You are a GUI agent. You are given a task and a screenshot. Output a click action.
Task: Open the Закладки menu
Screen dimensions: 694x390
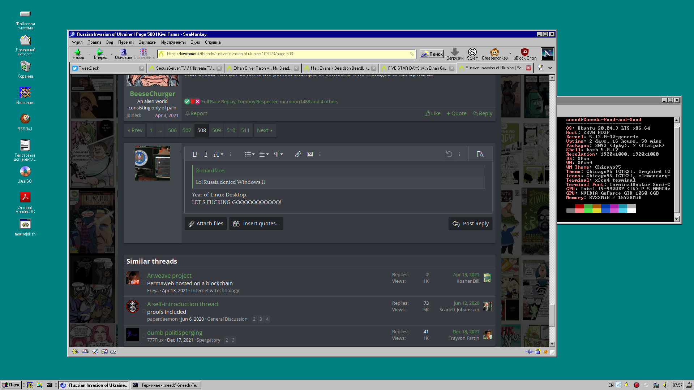tap(147, 42)
